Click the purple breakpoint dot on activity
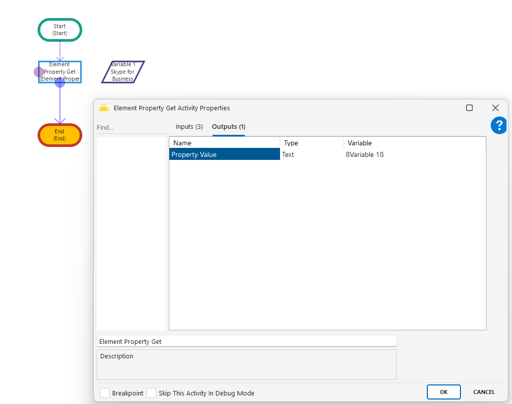This screenshot has height=404, width=512. pyautogui.click(x=39, y=72)
